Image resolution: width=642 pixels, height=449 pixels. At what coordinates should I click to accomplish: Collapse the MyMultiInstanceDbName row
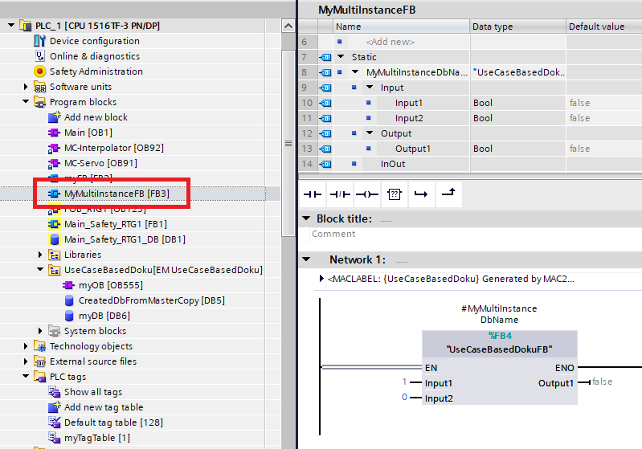(355, 71)
